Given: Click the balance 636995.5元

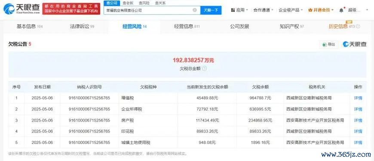Looking at the screenshot, I should point(261,109).
